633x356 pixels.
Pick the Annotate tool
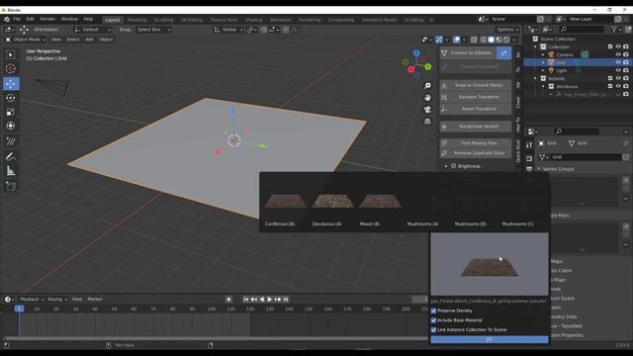[11, 156]
